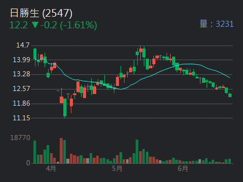Click the down-triangle change indicator
This screenshot has width=243, height=182.
click(35, 25)
